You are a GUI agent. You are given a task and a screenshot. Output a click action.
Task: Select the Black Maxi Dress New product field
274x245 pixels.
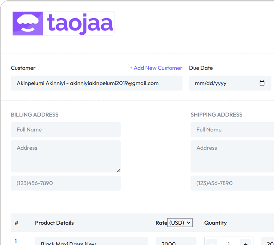coord(91,242)
